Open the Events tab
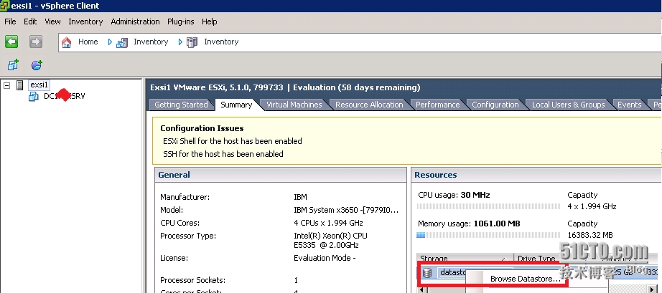Image resolution: width=662 pixels, height=293 pixels. click(x=630, y=105)
